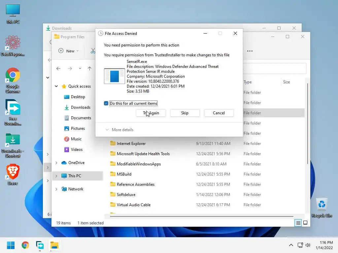This screenshot has height=253, width=338.
Task: Open the Recycle Bin
Action: point(321,208)
